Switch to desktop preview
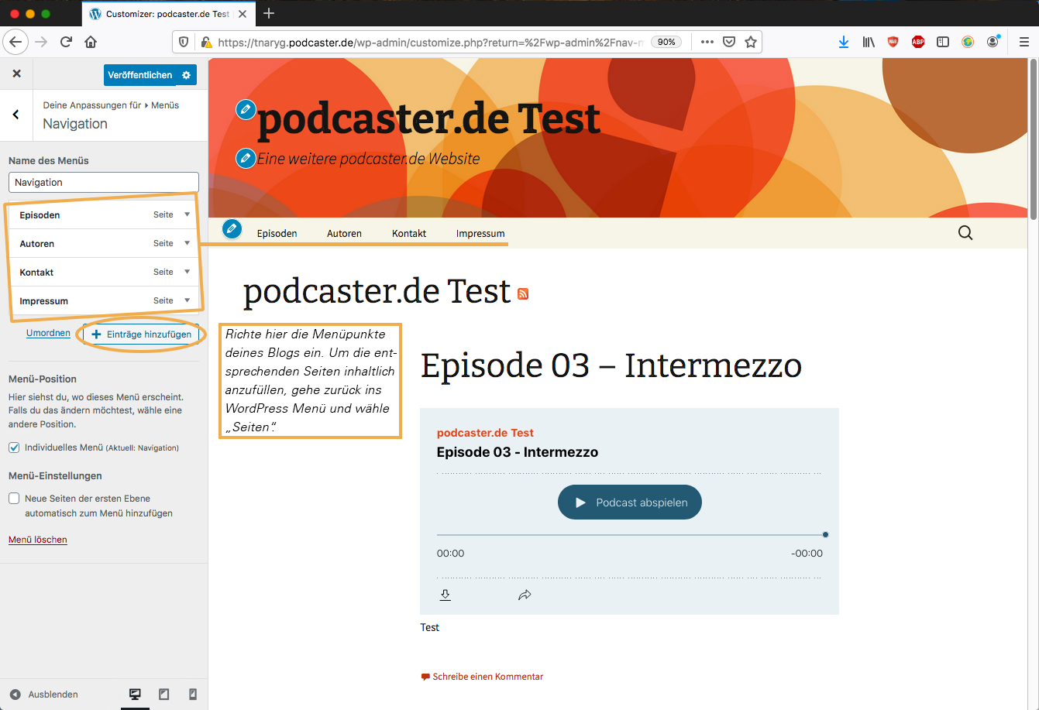This screenshot has width=1039, height=710. (x=135, y=695)
